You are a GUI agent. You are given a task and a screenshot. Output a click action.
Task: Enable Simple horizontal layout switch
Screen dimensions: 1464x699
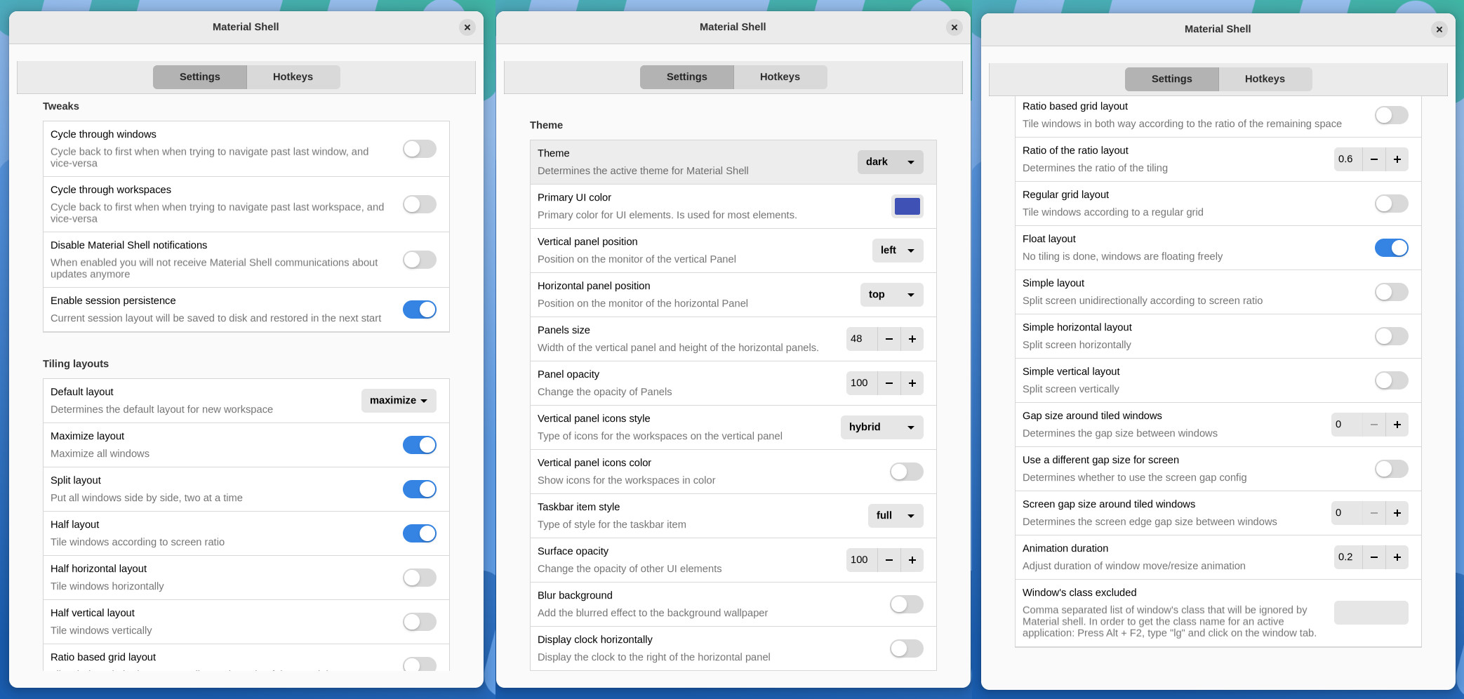point(1392,336)
